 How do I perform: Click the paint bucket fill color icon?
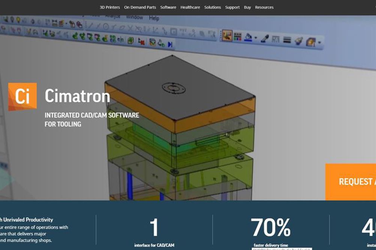tap(248, 37)
